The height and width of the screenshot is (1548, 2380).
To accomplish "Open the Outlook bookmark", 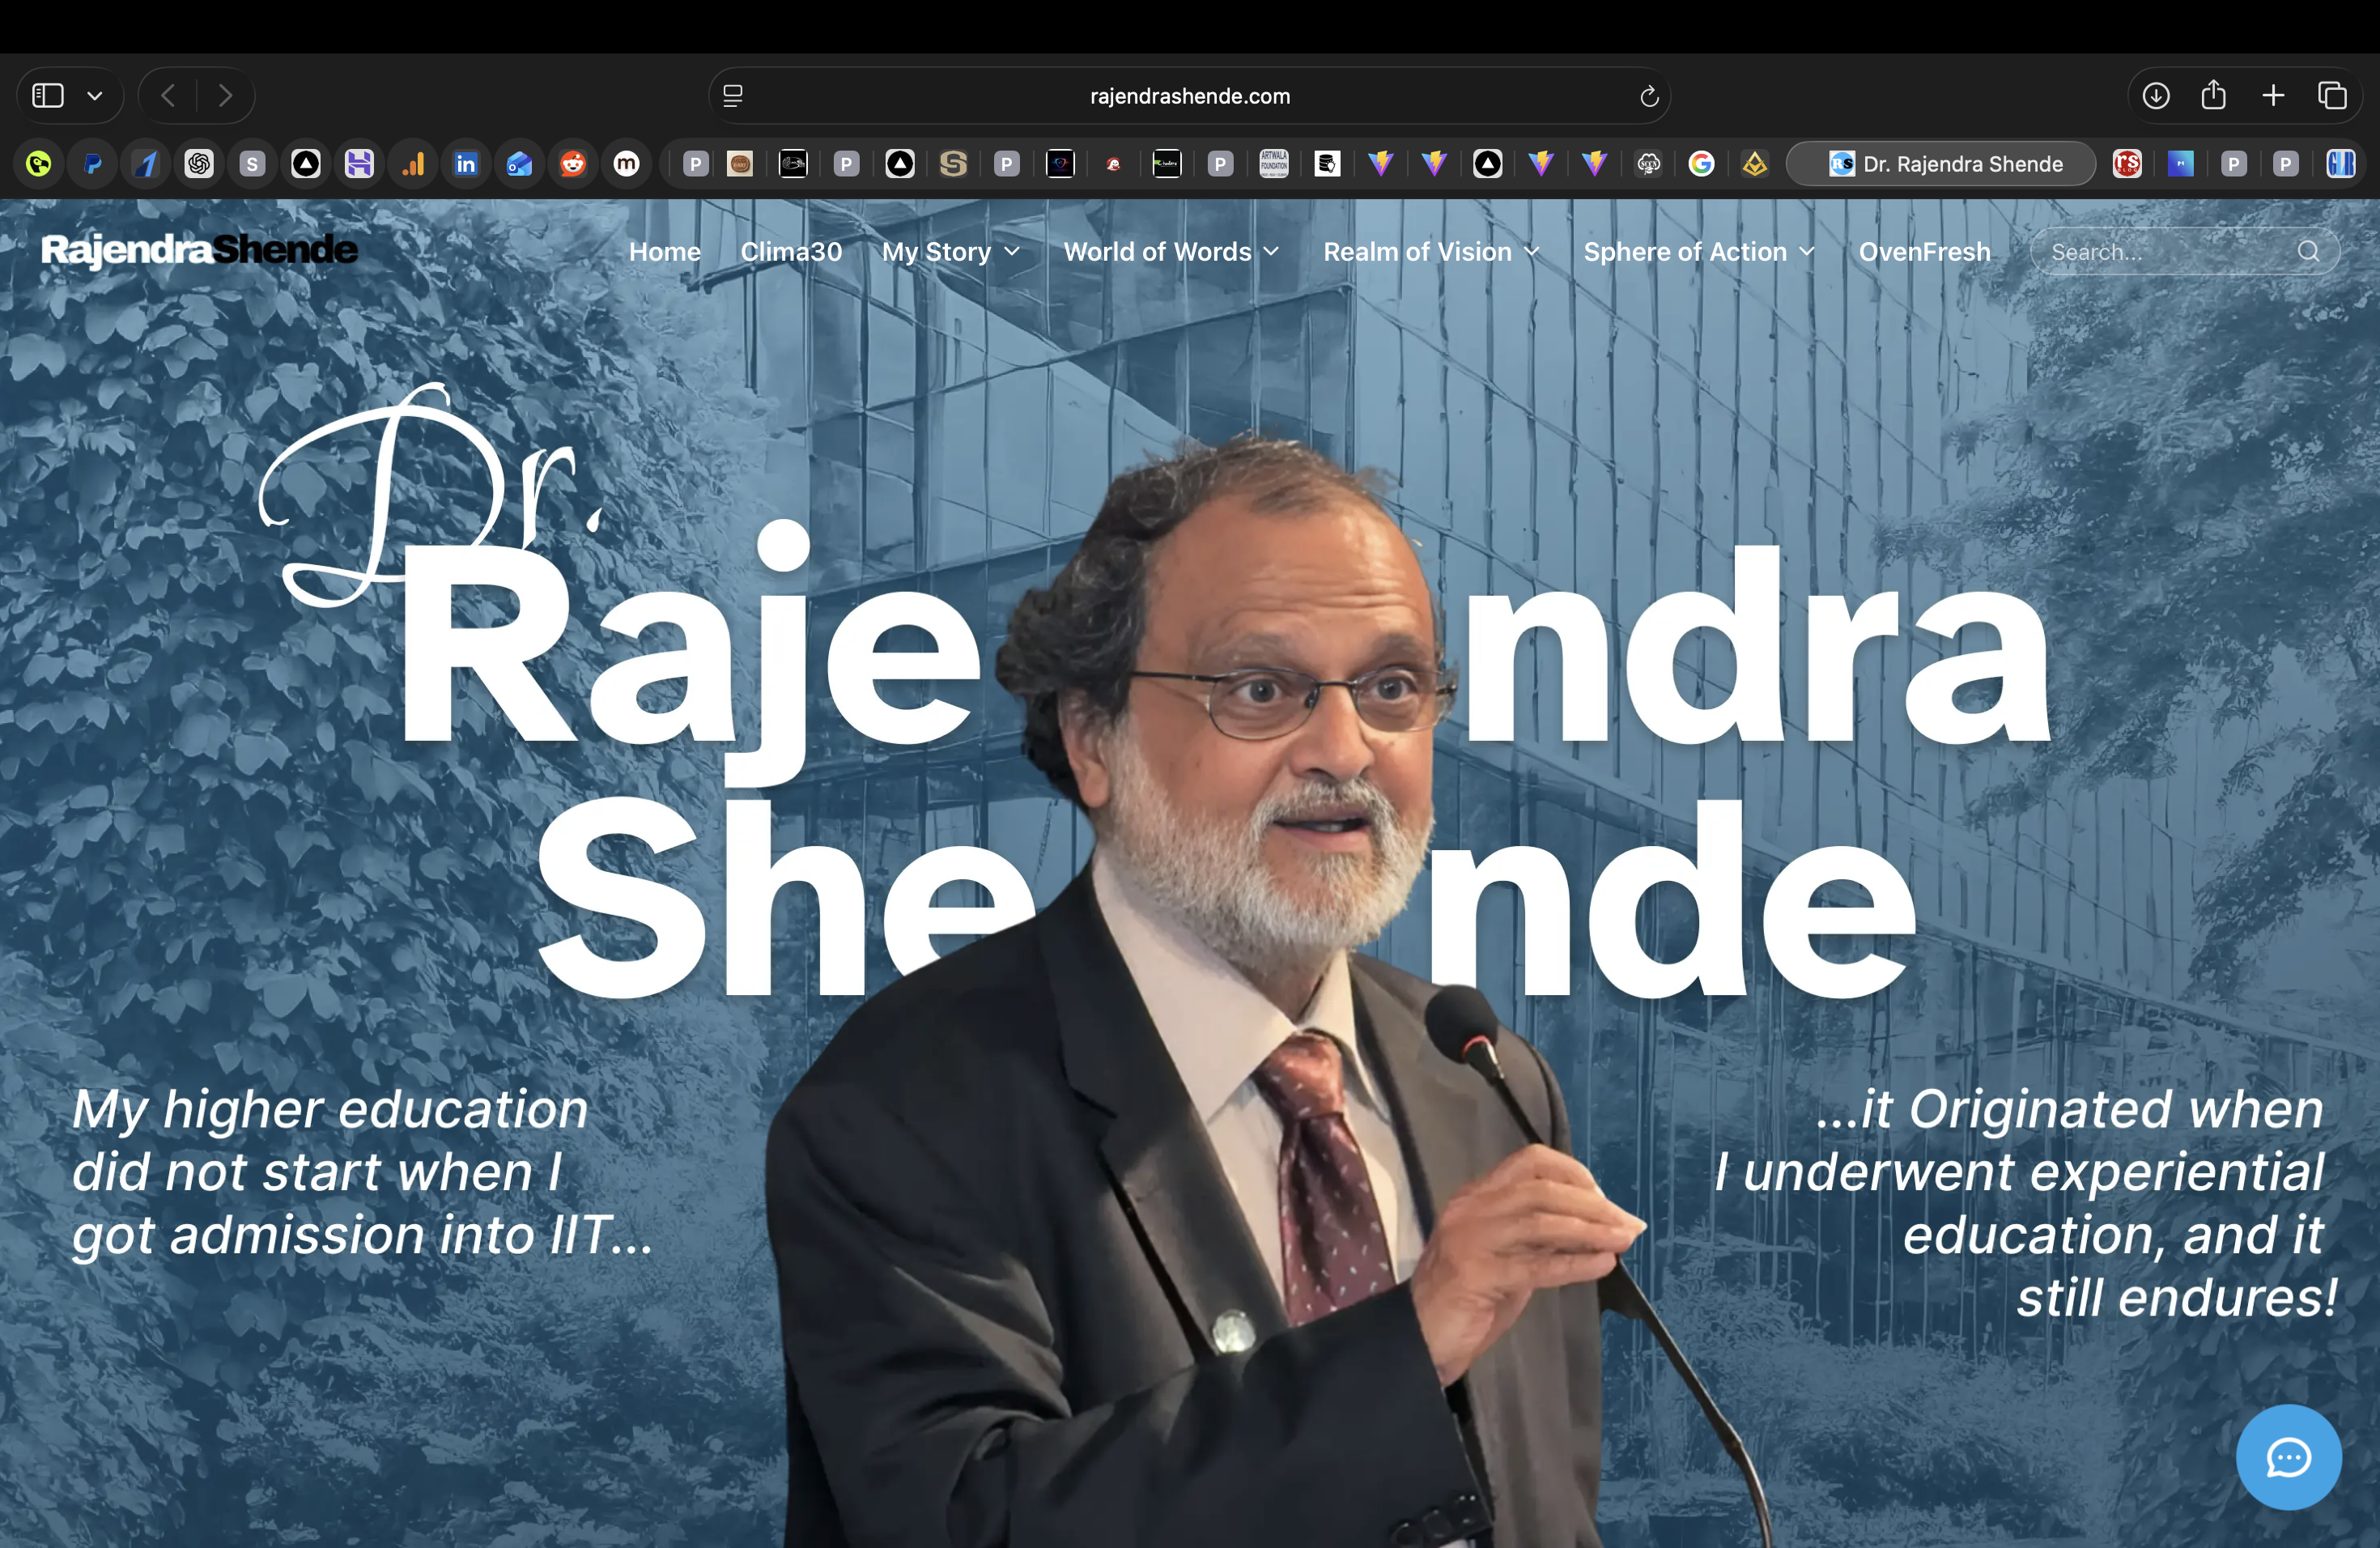I will [519, 164].
